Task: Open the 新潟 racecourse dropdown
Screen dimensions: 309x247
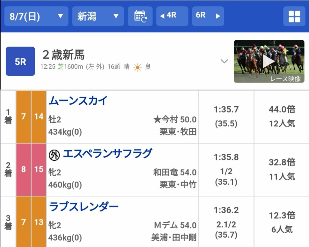Action: (x=98, y=16)
